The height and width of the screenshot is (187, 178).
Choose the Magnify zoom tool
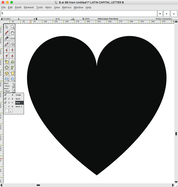pos(12,27)
